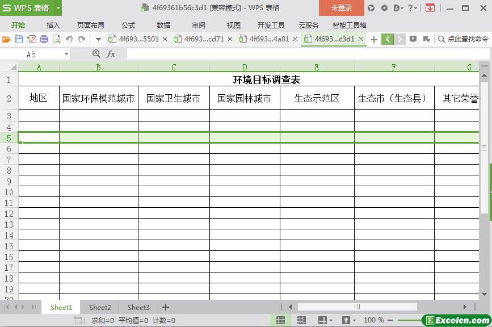Open the window switch dropdown icon
This screenshot has width=492, height=327.
pos(426,39)
